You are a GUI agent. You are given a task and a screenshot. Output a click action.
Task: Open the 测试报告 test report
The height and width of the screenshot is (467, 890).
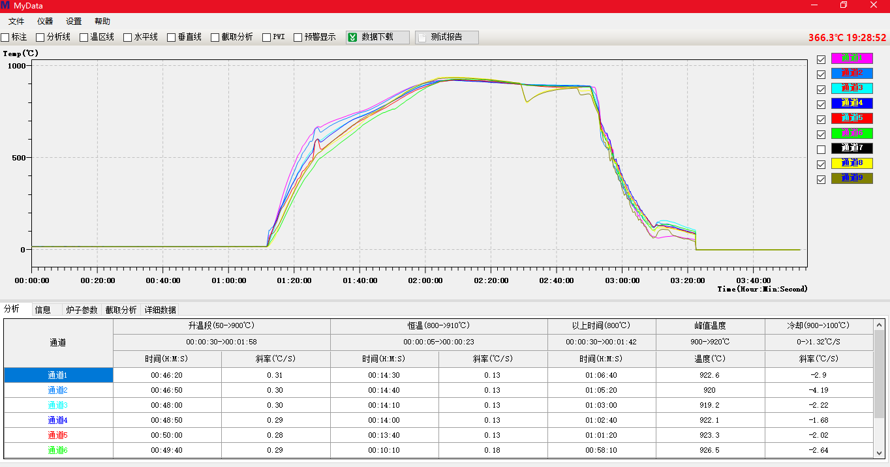[x=446, y=37]
